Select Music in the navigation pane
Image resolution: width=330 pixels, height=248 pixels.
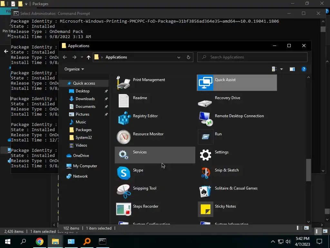pos(81,122)
